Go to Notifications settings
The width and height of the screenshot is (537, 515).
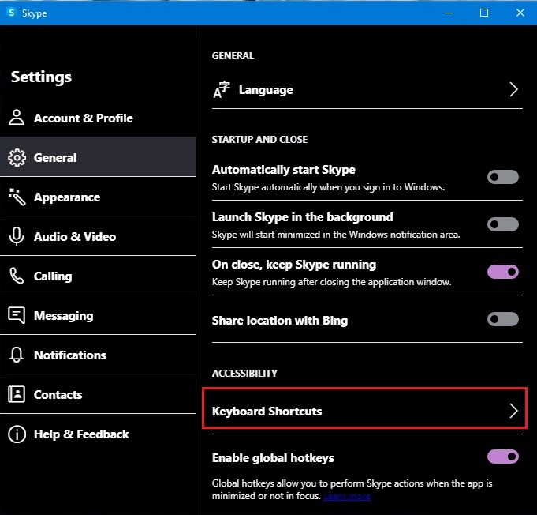tap(98, 355)
